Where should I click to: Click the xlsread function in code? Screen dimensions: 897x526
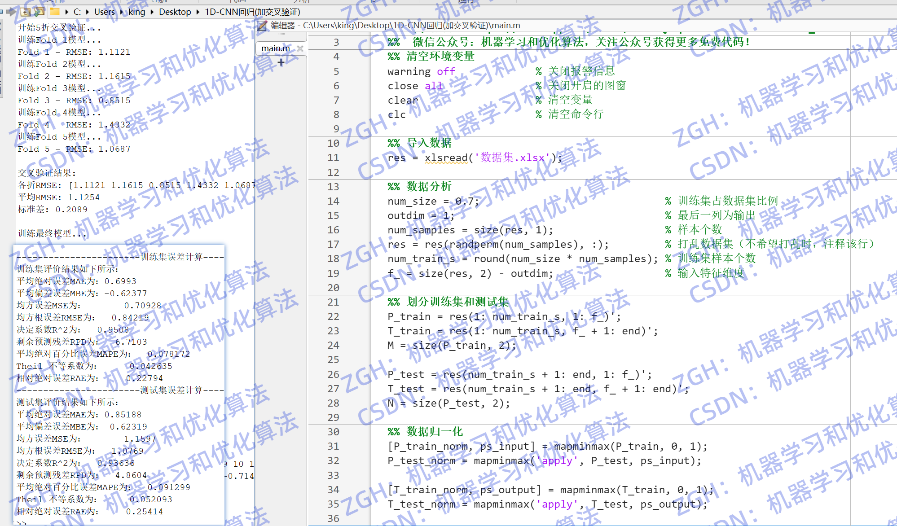(x=446, y=158)
